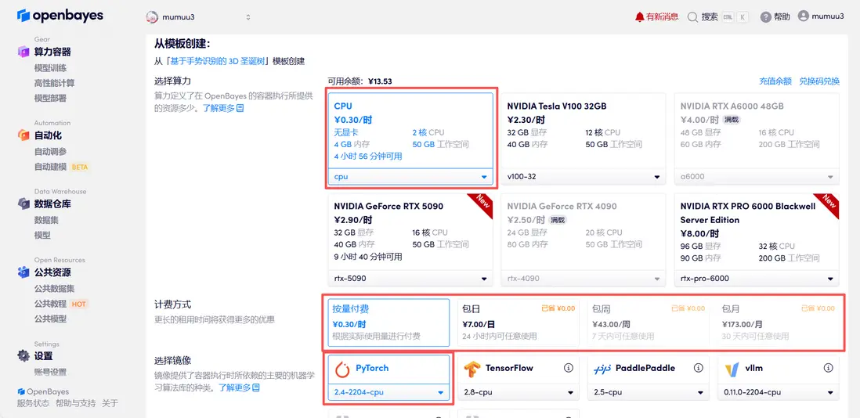Viewport: 860px width, 418px height.
Task: Click the PaddlePaddle logo icon
Action: click(x=602, y=369)
